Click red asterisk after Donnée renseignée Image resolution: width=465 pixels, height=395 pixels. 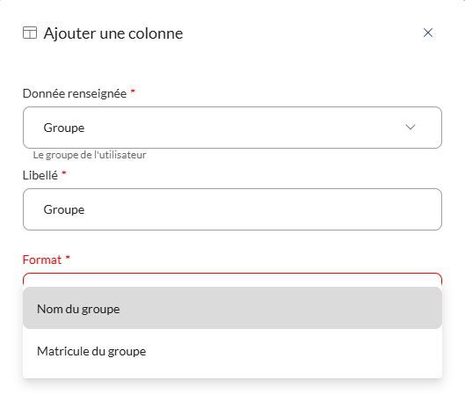click(133, 91)
